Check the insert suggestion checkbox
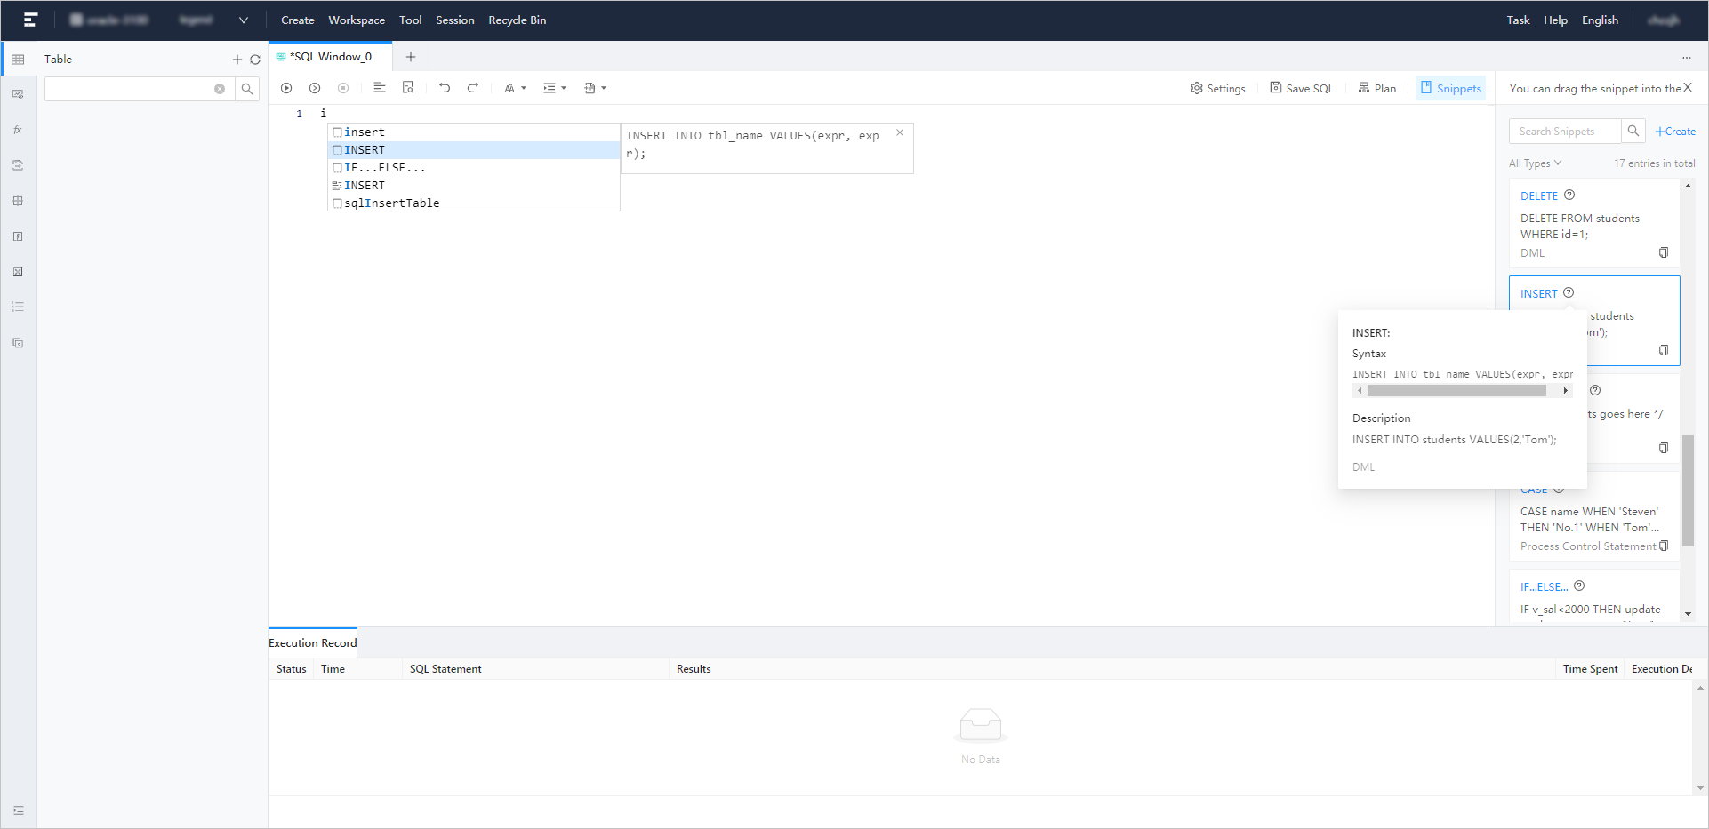This screenshot has width=1709, height=829. tap(337, 132)
